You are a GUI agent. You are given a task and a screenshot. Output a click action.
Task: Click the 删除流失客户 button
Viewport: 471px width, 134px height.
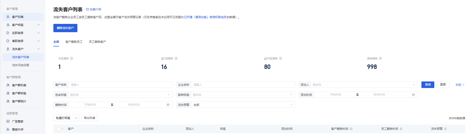click(x=65, y=28)
